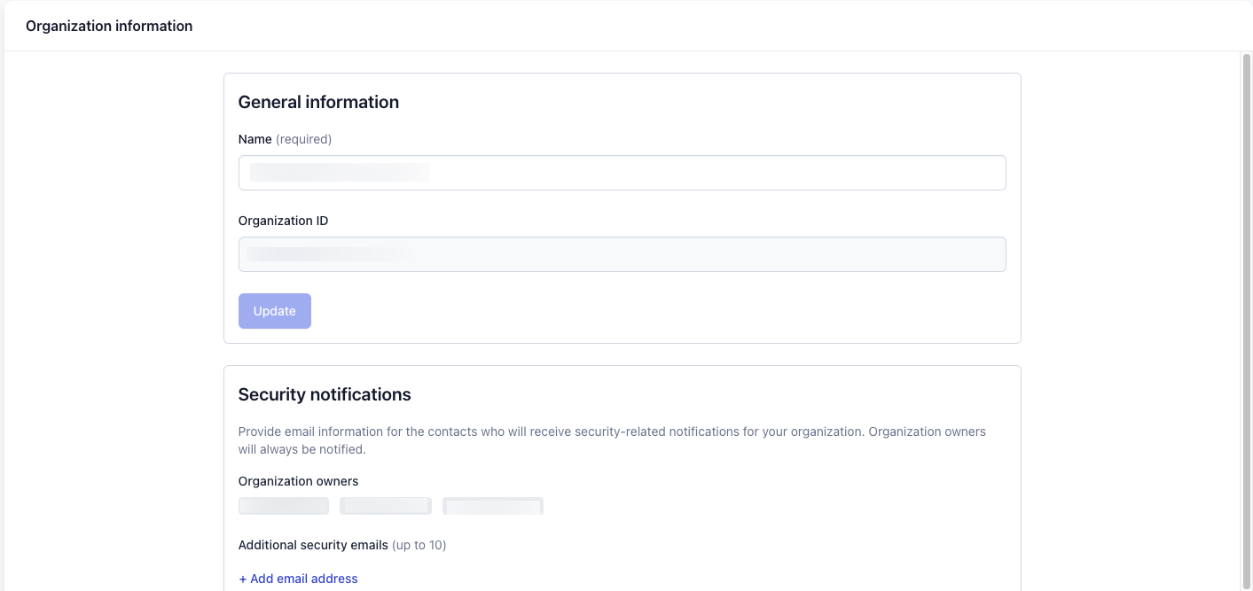Screen dimensions: 1253x591
Task: Click the Additional security emails label
Action: (313, 545)
